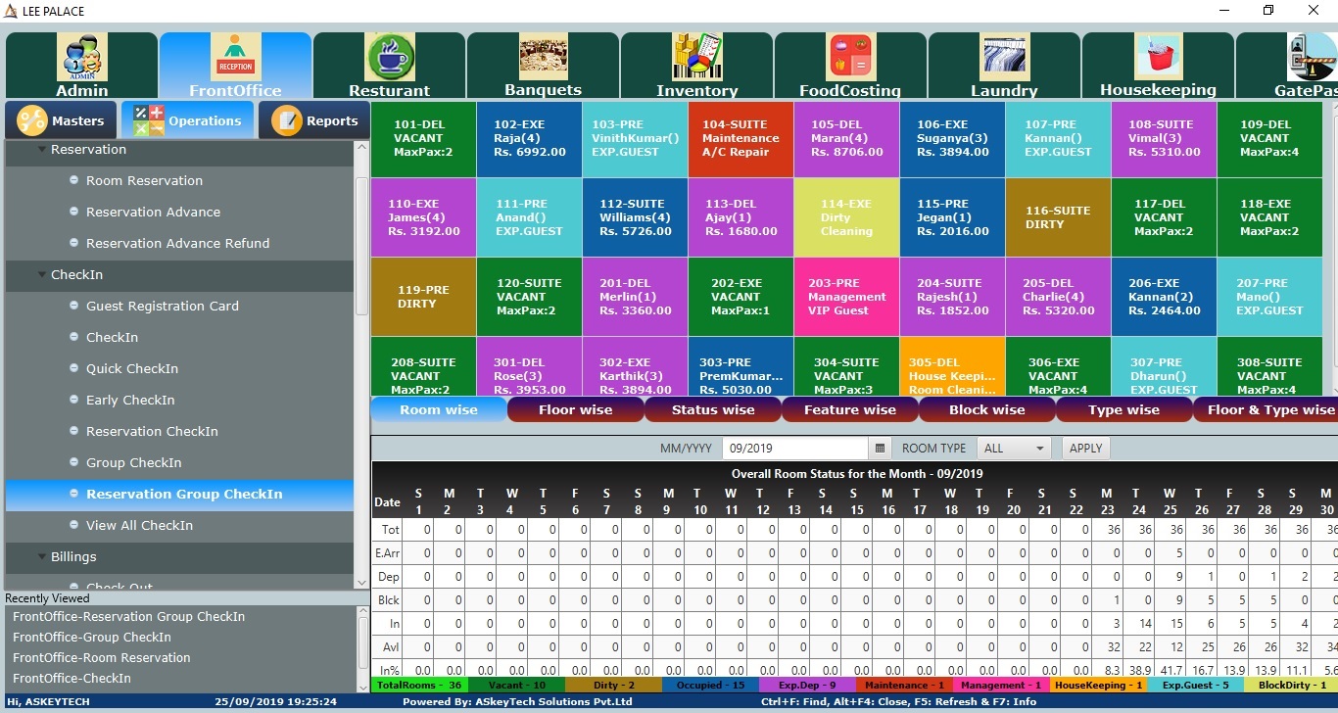Click the MM/YYYY date input field
This screenshot has width=1338, height=713.
(x=794, y=449)
